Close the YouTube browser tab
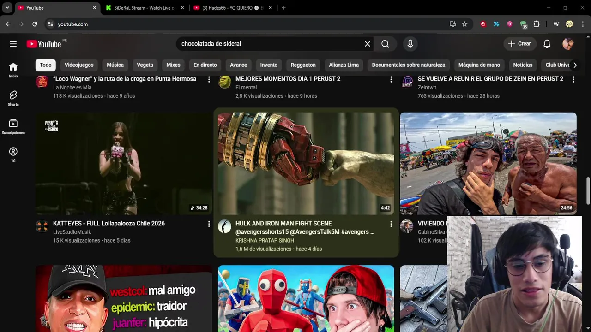The image size is (591, 332). [94, 8]
